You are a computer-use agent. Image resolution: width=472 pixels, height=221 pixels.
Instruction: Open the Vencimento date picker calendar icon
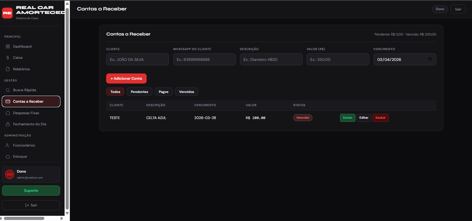tap(430, 60)
